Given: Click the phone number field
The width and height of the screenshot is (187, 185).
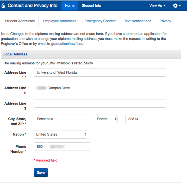Looking at the screenshot, I should 68,147.
